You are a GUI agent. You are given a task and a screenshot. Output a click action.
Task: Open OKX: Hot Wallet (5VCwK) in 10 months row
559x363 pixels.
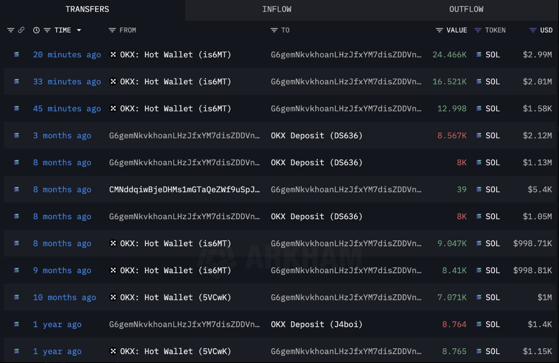point(176,298)
